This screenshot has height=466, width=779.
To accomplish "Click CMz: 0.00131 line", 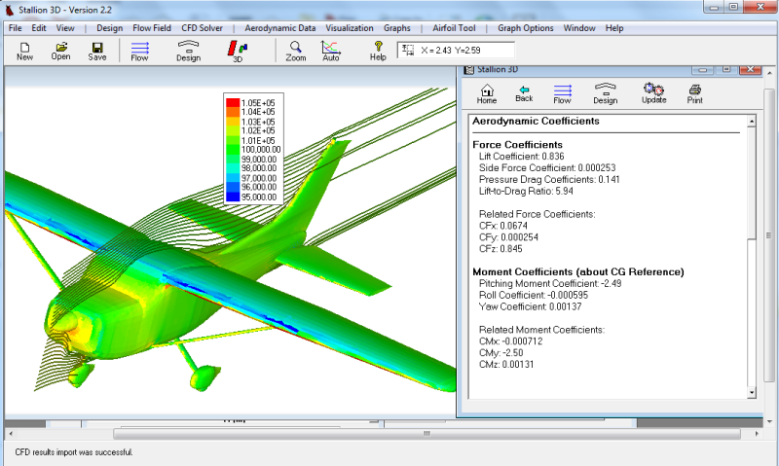I will 506,364.
